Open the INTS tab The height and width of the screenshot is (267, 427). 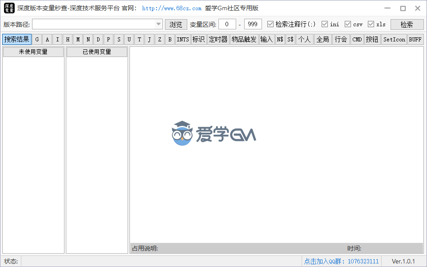[x=183, y=40]
